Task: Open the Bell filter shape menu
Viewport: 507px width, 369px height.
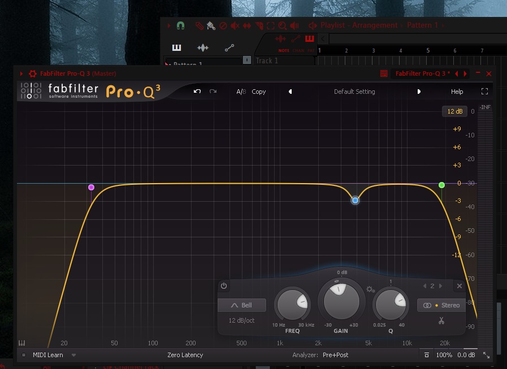Action: [242, 305]
